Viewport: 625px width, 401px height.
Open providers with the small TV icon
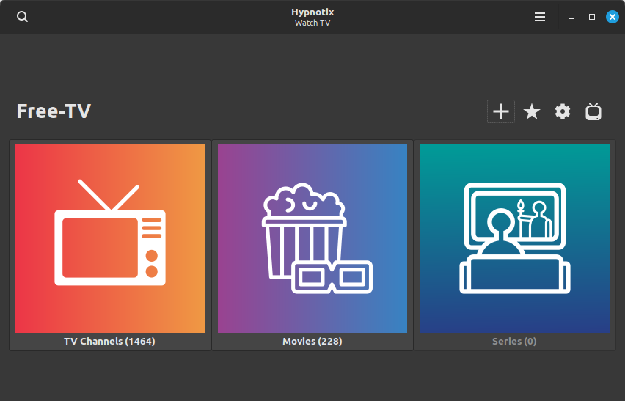point(593,111)
